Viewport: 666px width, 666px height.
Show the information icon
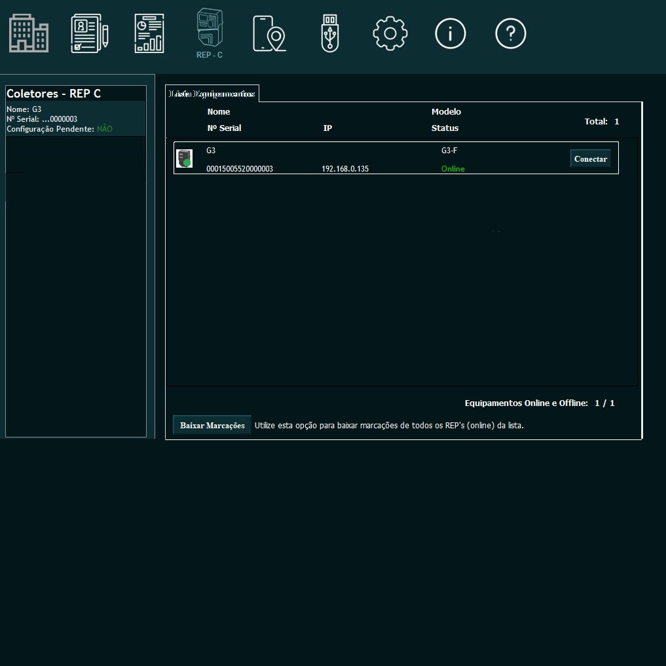tap(451, 33)
